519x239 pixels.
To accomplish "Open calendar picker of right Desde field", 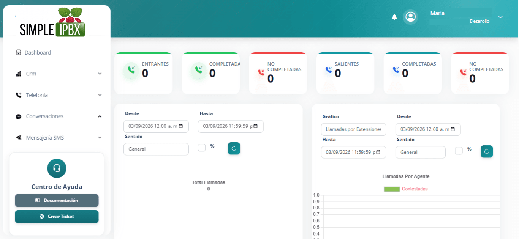I will [453, 129].
